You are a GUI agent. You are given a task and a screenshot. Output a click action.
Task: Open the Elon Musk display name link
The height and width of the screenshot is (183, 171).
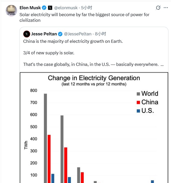coord(30,8)
